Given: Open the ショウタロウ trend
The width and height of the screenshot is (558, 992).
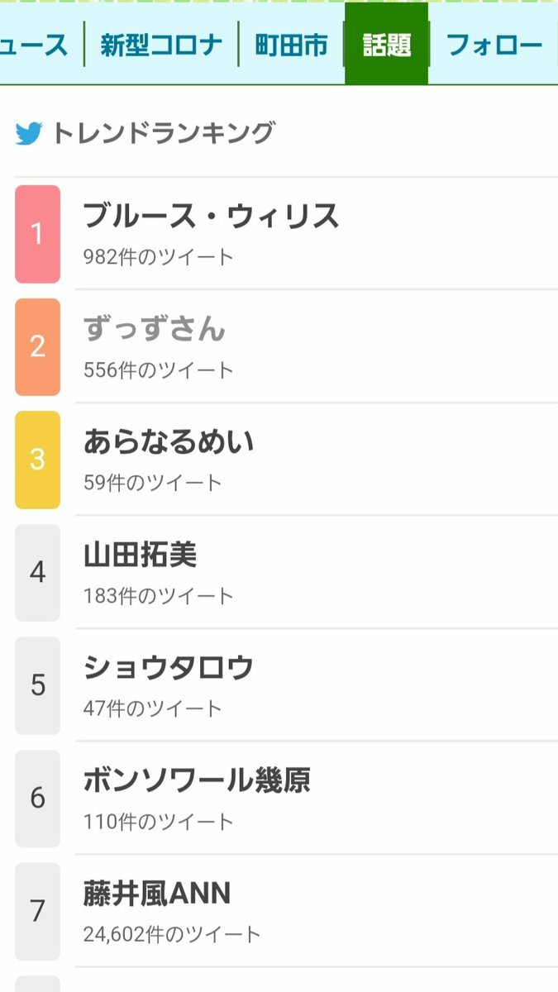Looking at the screenshot, I should click(169, 668).
